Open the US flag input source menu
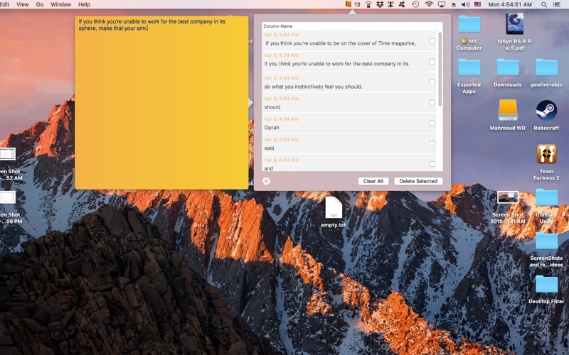The width and height of the screenshot is (569, 355). click(x=477, y=4)
